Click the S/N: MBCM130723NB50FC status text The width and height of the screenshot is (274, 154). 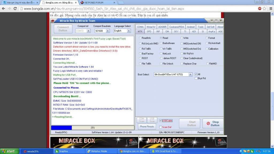172,133
